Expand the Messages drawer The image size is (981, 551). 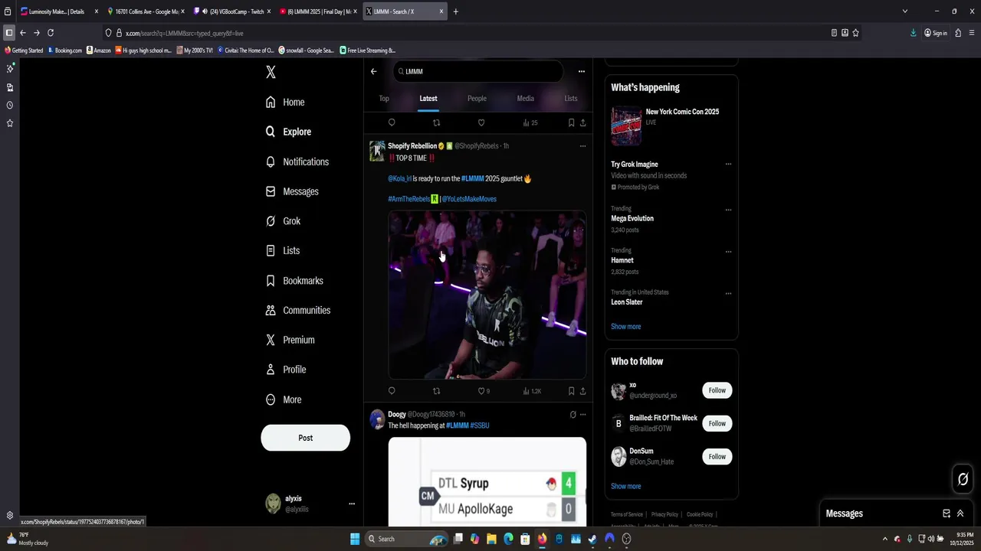(x=960, y=514)
